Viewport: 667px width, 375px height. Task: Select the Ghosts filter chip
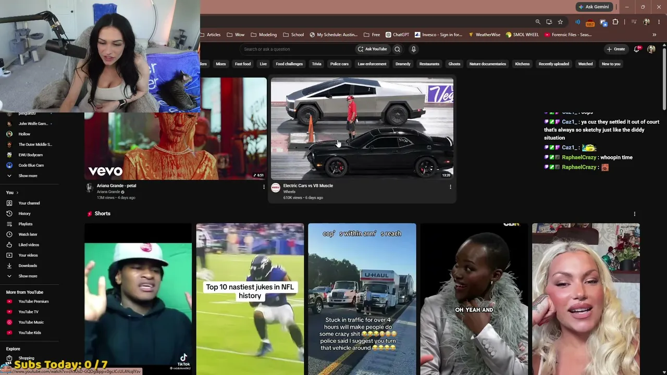pos(454,64)
